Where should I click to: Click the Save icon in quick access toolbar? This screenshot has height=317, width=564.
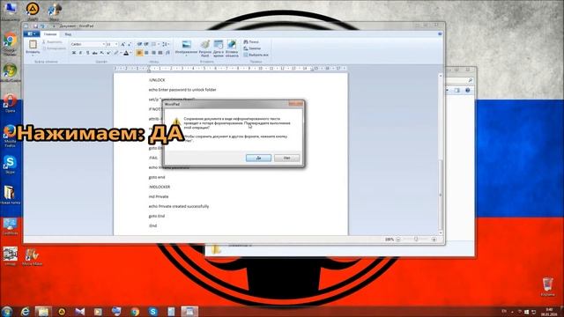(35, 26)
